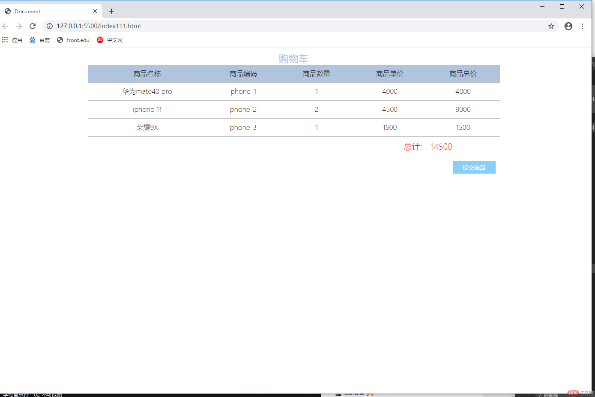595x397 pixels.
Task: Open the front.edu bookmark
Action: tap(73, 40)
